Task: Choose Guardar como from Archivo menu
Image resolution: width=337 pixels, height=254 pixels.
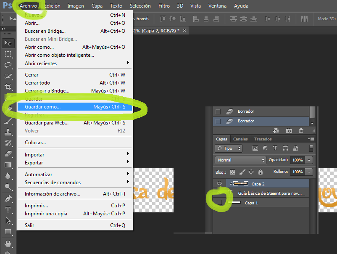Action: pos(74,107)
